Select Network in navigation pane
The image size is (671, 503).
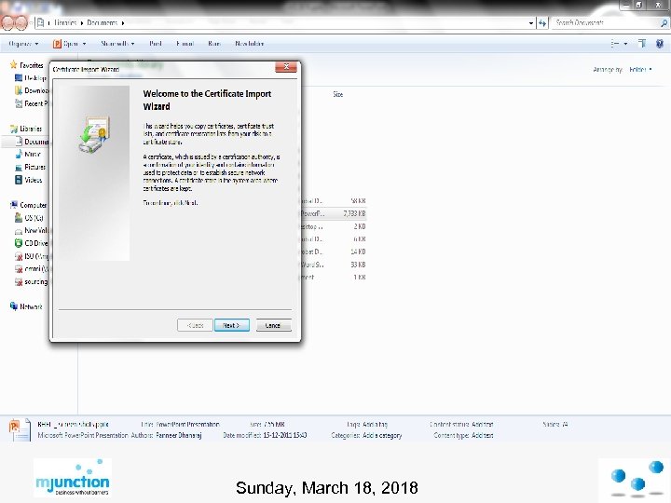coord(31,306)
